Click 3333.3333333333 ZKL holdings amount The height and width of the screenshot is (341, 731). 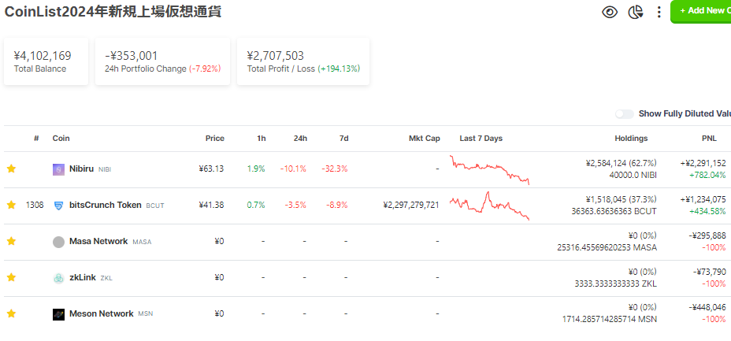616,284
